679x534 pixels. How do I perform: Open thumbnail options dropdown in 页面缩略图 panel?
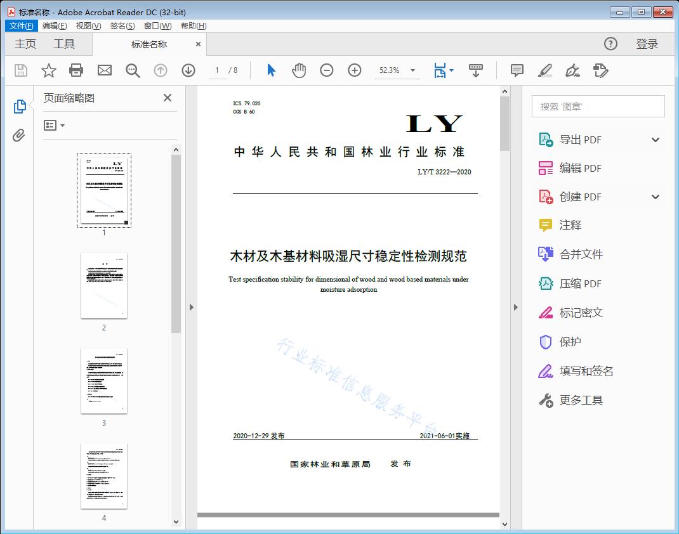(x=53, y=125)
